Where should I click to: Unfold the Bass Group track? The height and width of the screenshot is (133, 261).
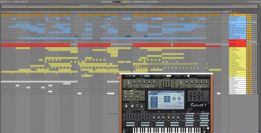click(230, 40)
